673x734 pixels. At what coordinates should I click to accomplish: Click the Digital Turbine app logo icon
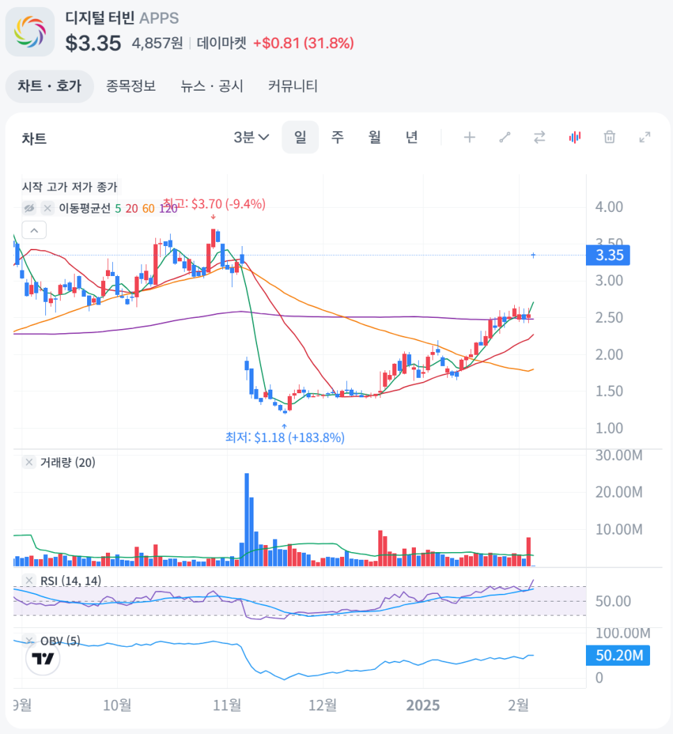(30, 32)
